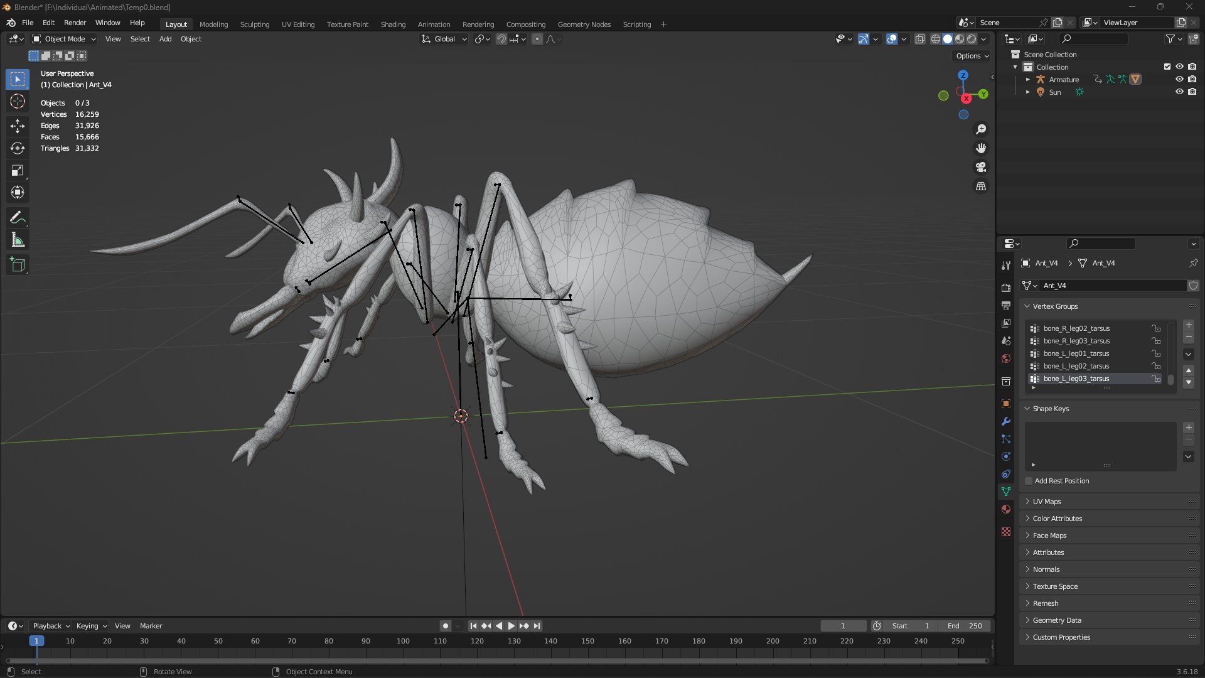The width and height of the screenshot is (1205, 678).
Task: Play the animation forward
Action: pos(511,626)
